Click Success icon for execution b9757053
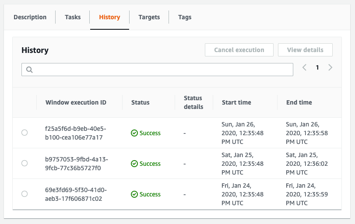 coord(134,164)
